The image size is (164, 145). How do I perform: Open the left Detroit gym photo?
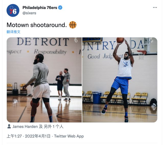point(44,80)
